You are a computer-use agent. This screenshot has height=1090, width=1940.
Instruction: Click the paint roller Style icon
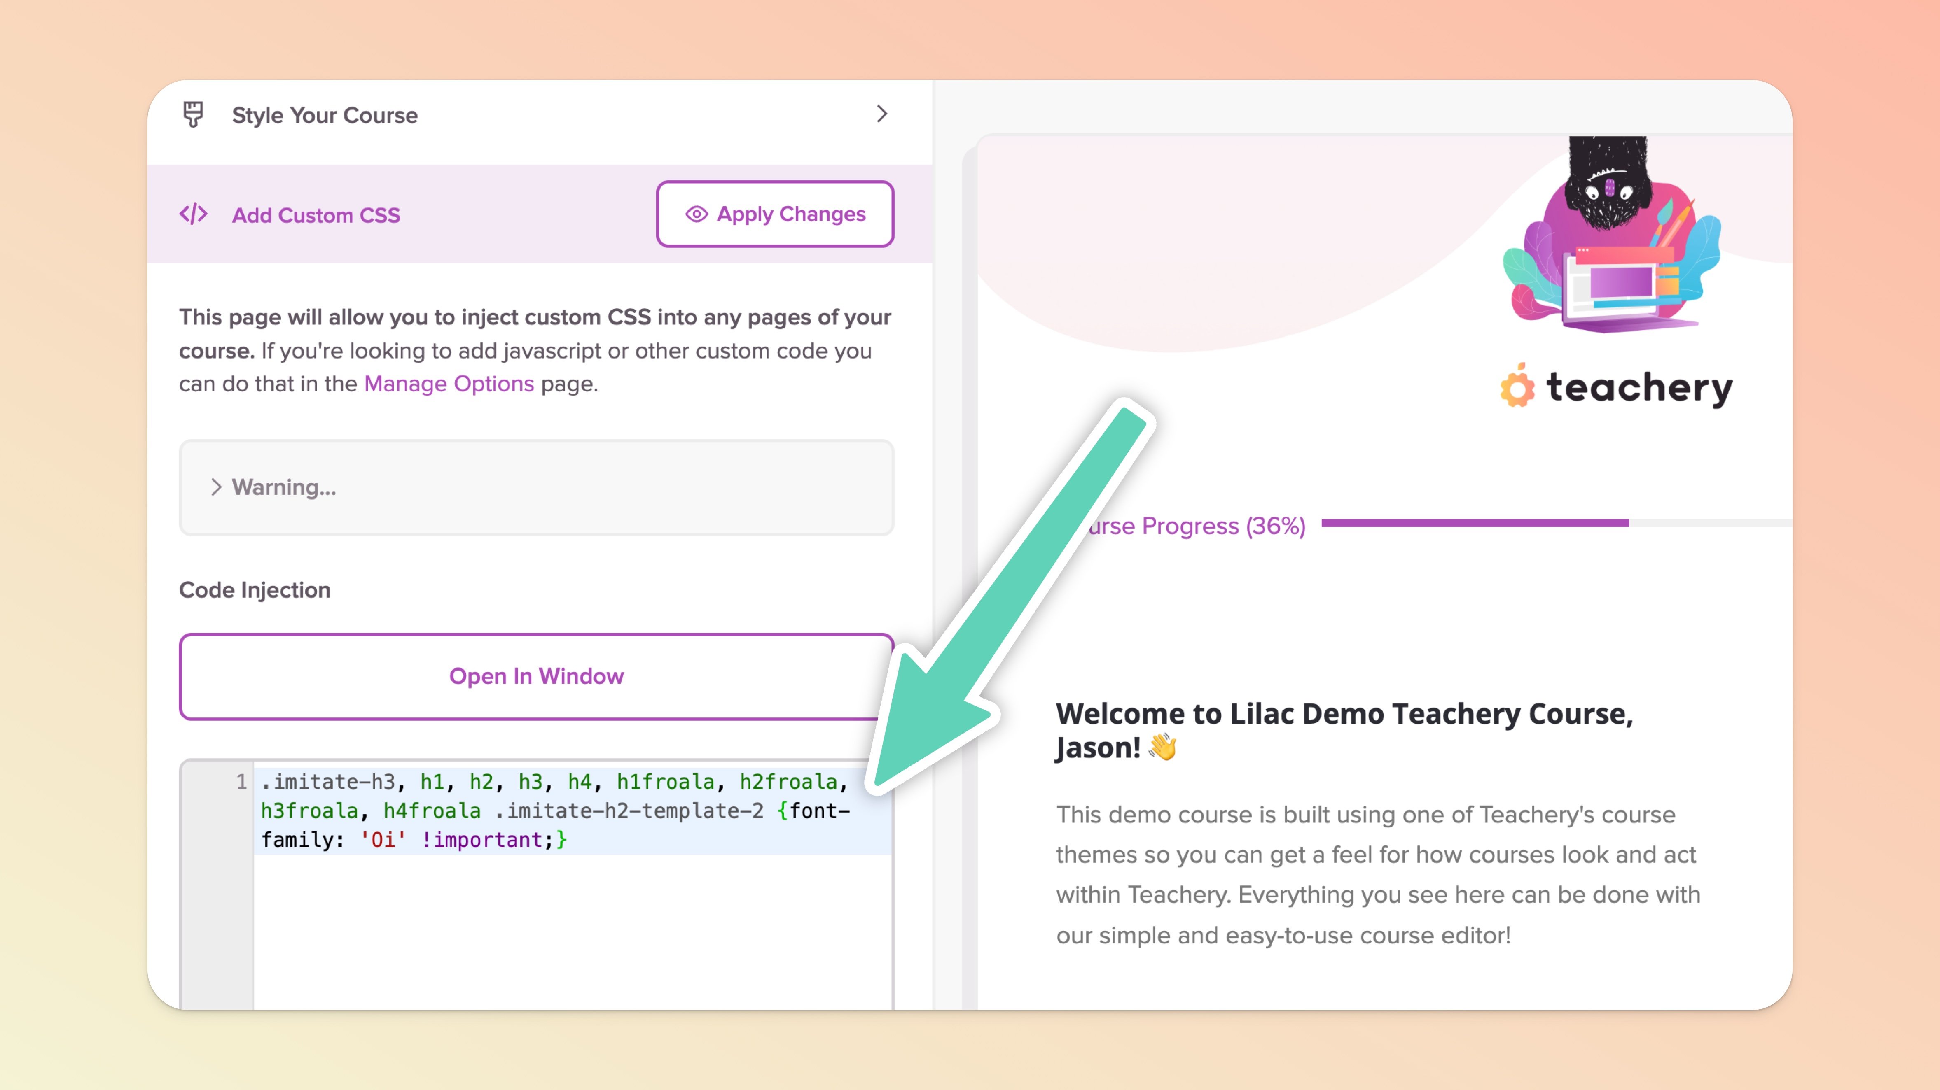194,114
